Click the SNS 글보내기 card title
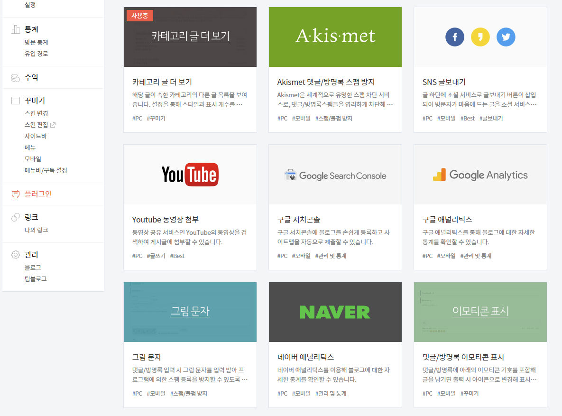562x416 pixels. pos(444,82)
